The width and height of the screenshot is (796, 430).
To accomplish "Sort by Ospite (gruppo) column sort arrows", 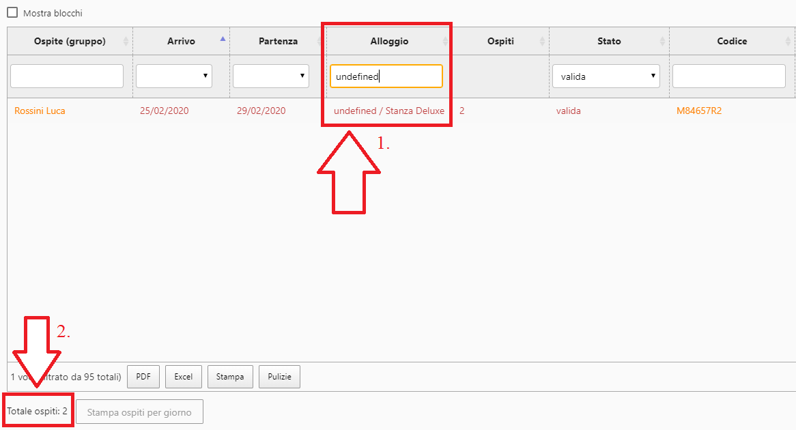I will (126, 42).
